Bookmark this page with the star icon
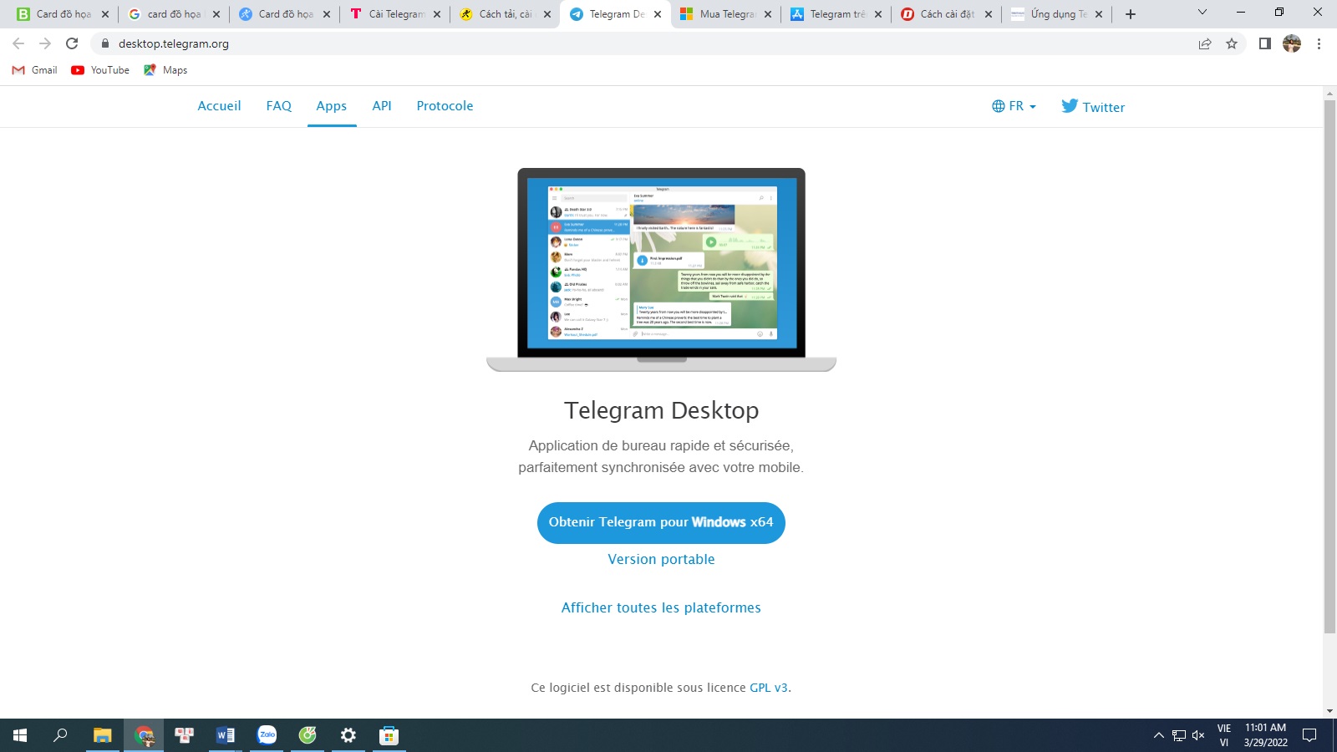Image resolution: width=1337 pixels, height=752 pixels. (1232, 43)
